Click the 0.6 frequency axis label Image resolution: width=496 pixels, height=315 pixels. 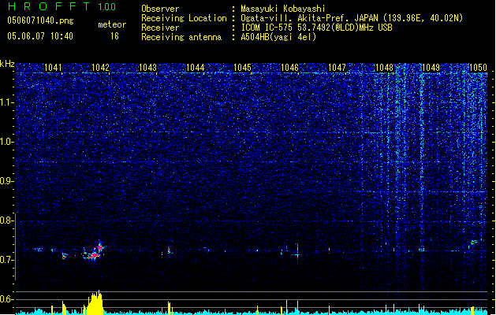tap(6, 299)
